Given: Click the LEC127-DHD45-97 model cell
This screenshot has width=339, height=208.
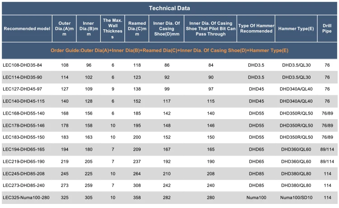Looking at the screenshot, I should pyautogui.click(x=23, y=89).
